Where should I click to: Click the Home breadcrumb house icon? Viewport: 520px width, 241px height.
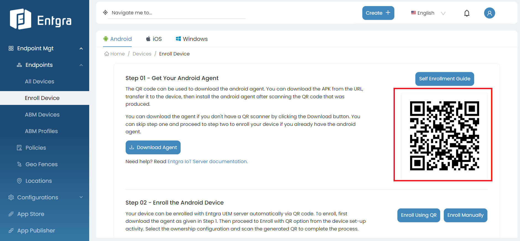[107, 54]
